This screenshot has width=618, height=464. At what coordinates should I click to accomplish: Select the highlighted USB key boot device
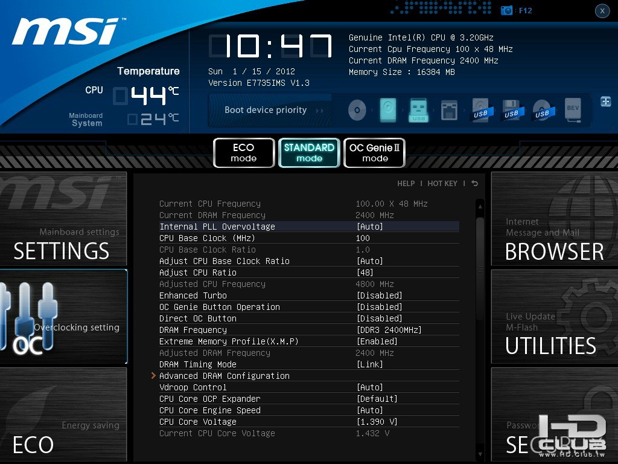click(418, 110)
